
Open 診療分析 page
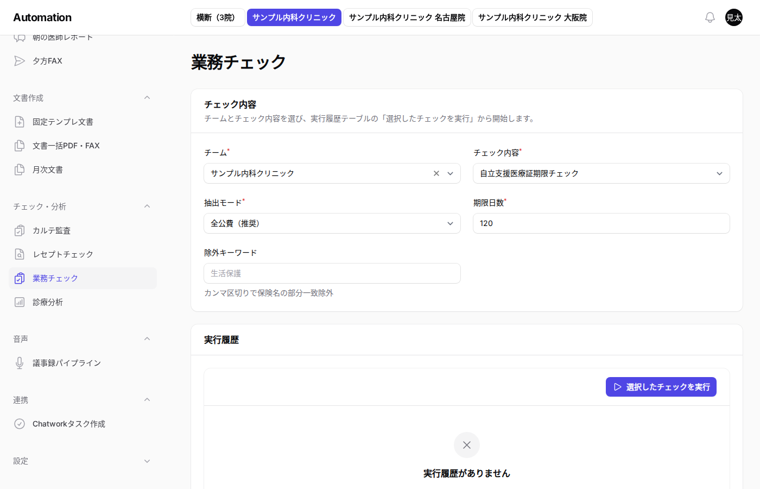click(83, 302)
